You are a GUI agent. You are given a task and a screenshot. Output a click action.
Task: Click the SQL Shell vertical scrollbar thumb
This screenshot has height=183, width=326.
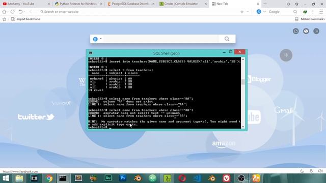coord(243,82)
